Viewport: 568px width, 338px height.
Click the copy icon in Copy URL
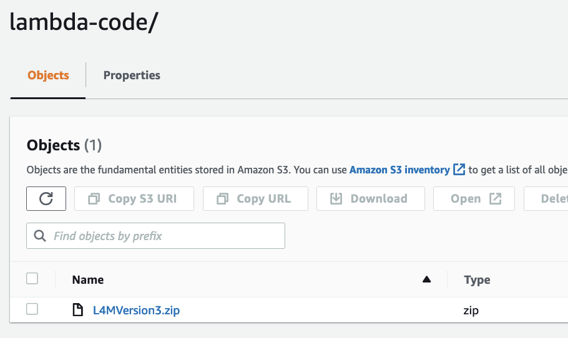pyautogui.click(x=223, y=199)
